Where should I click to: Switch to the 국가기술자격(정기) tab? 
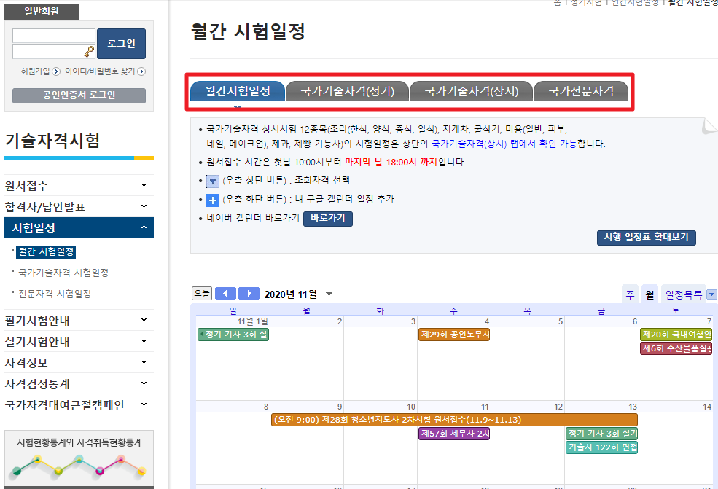[347, 91]
